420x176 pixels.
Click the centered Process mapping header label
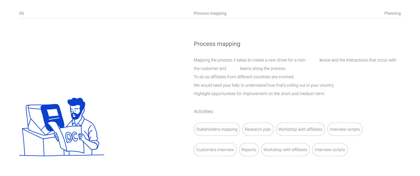click(x=210, y=13)
